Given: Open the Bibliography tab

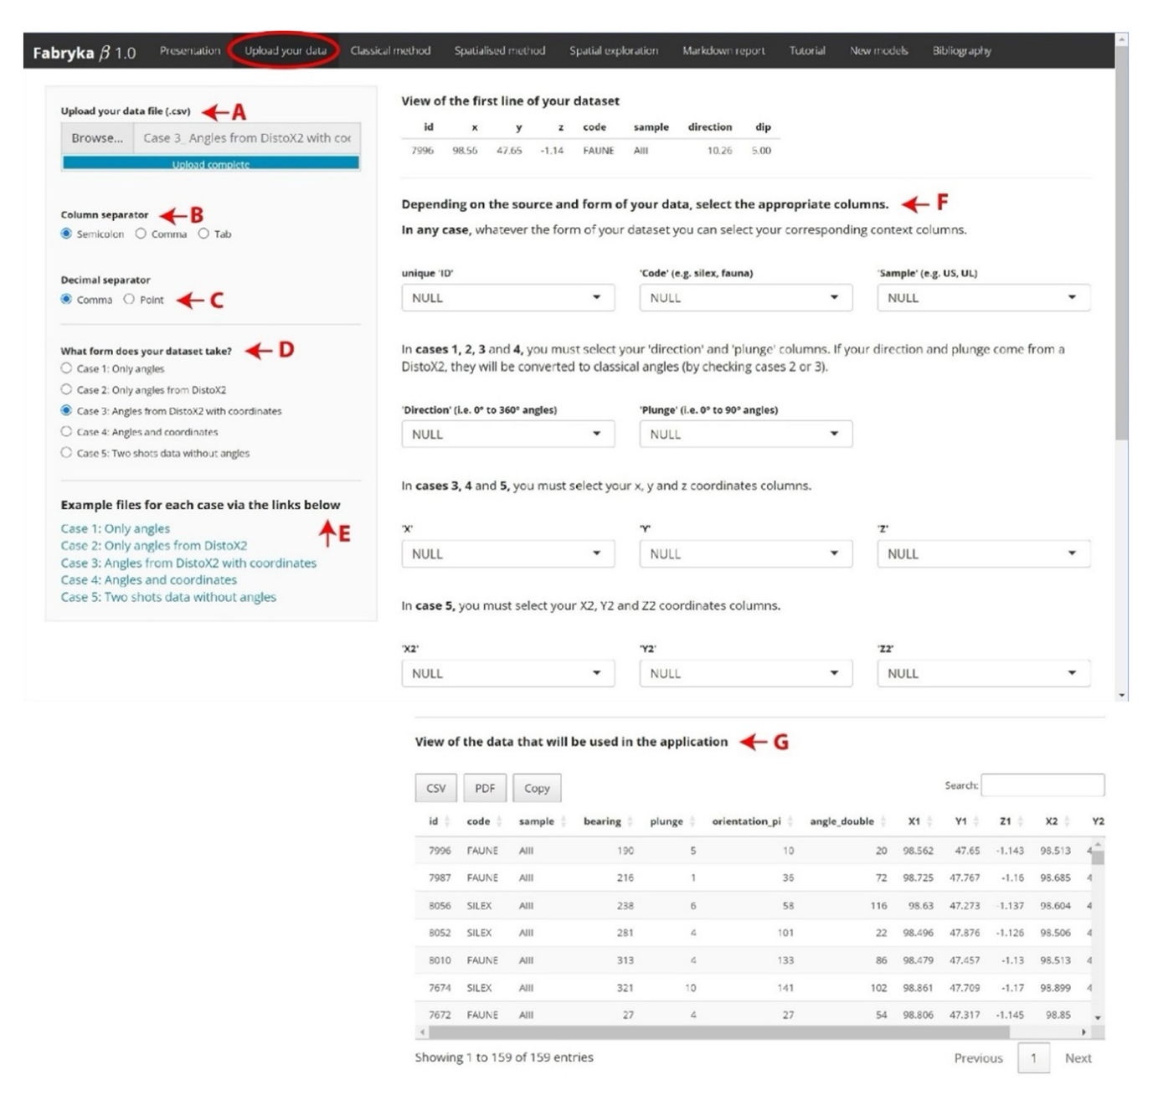Looking at the screenshot, I should [962, 50].
